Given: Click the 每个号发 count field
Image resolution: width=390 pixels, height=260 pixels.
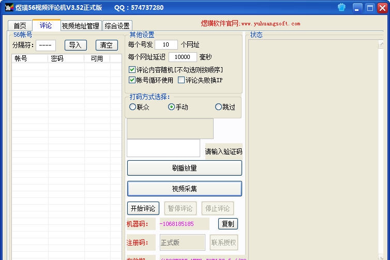Looking at the screenshot, I should [166, 44].
